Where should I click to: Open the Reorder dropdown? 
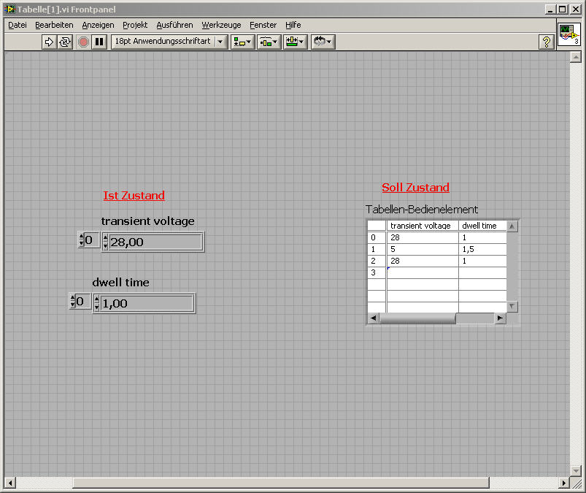[x=323, y=42]
